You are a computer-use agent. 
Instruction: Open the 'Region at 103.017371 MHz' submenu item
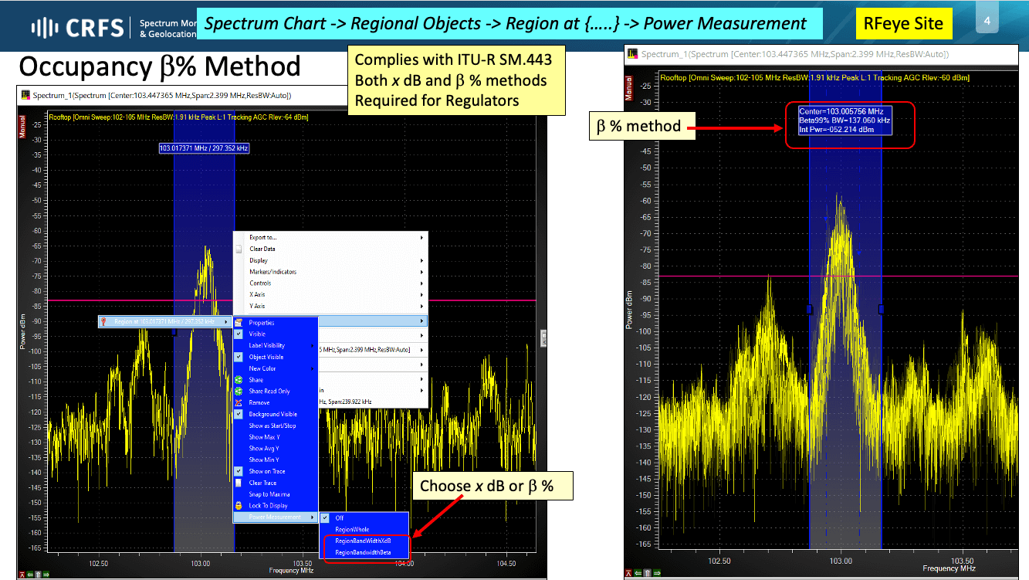[165, 321]
